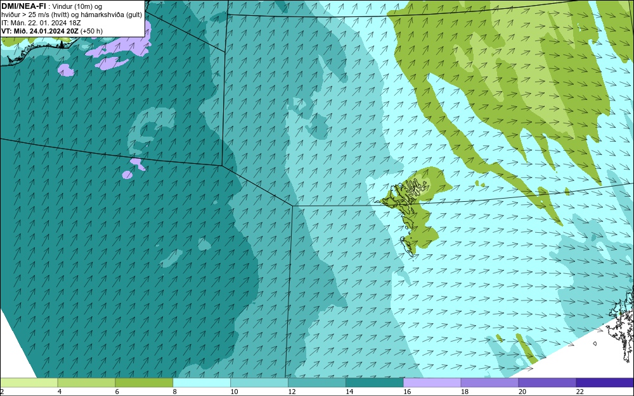Click the 6–8 m/s olive green legend swatch
This screenshot has height=396, width=634.
tap(144, 383)
